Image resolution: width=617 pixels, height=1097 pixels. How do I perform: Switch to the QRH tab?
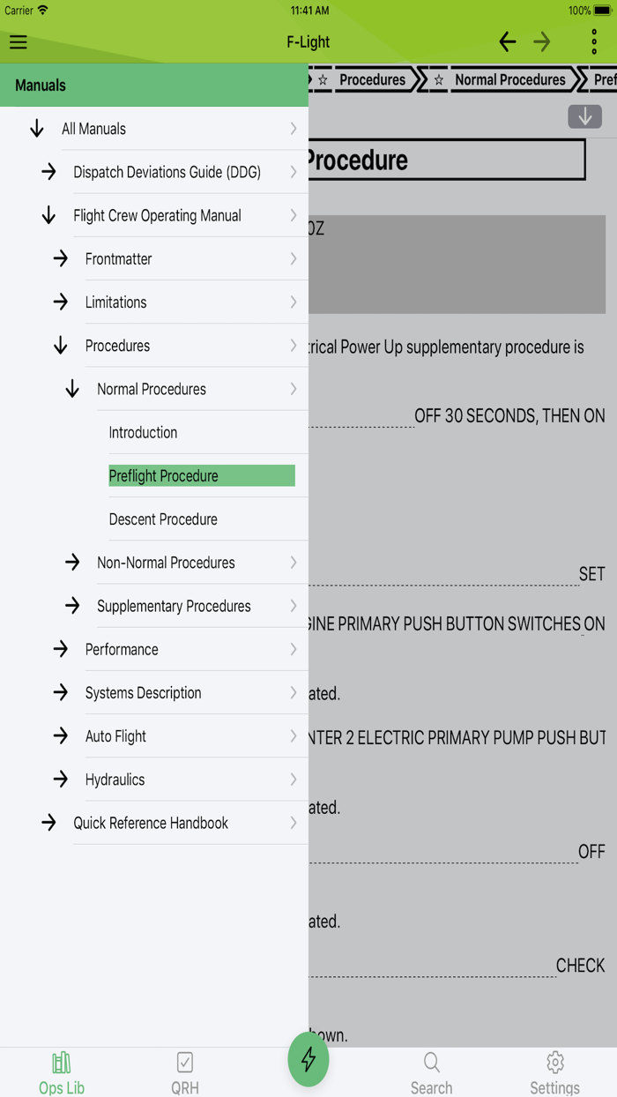click(185, 1071)
